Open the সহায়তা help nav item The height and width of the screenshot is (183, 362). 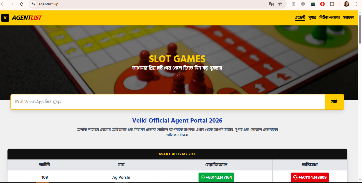click(348, 18)
